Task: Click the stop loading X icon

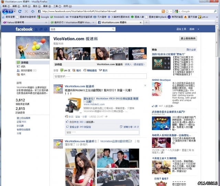Action: click(26, 11)
